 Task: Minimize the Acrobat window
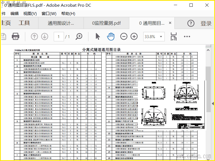click(x=175, y=5)
